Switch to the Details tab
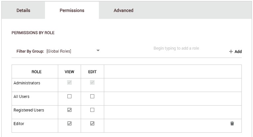Screen dimensions: 253x137 tap(23, 10)
